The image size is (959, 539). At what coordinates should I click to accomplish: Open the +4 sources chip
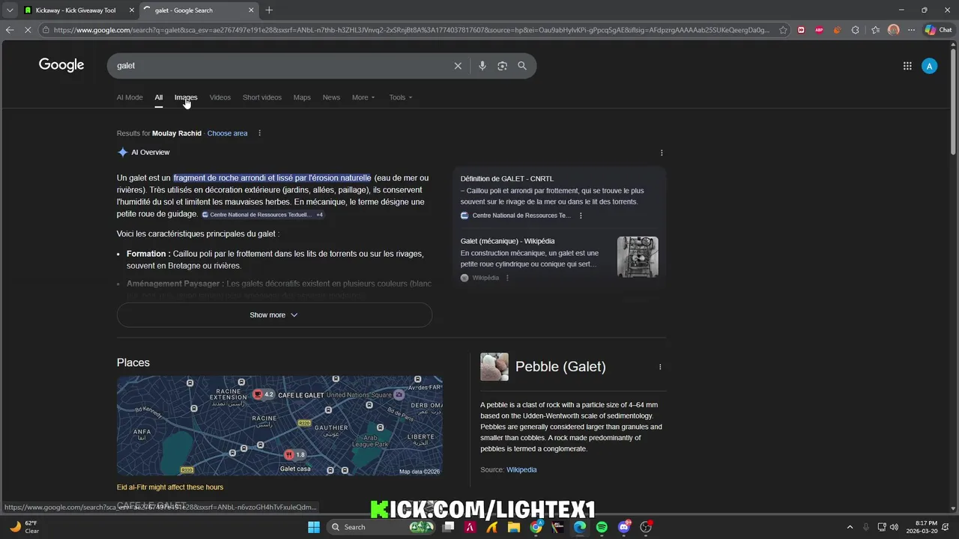click(319, 215)
